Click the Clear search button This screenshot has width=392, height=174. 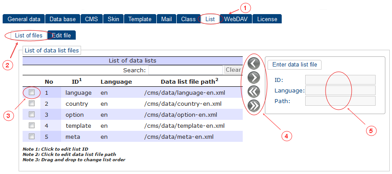[233, 70]
